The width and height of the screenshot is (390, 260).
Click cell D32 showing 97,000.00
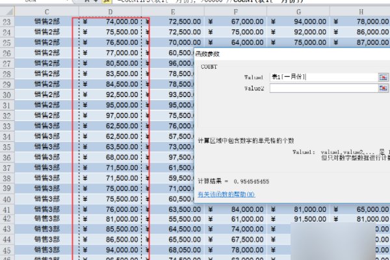pos(110,116)
